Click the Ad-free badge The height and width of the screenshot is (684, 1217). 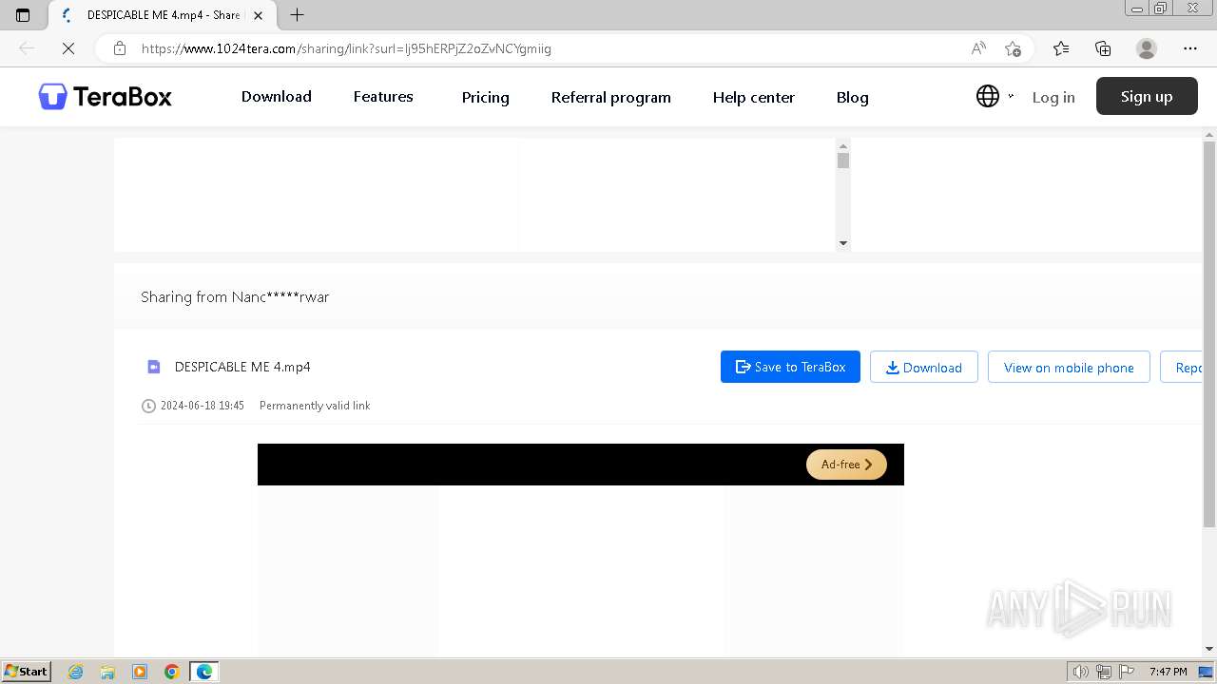846,465
